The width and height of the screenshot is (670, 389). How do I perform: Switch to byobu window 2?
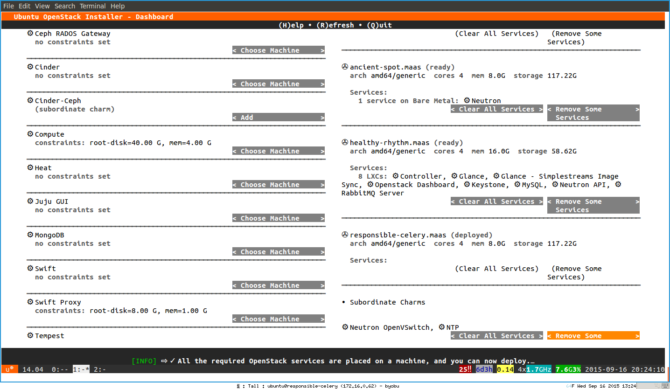pyautogui.click(x=100, y=369)
